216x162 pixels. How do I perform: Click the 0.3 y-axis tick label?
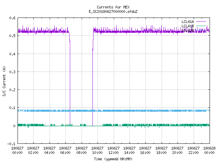pyautogui.click(x=12, y=72)
